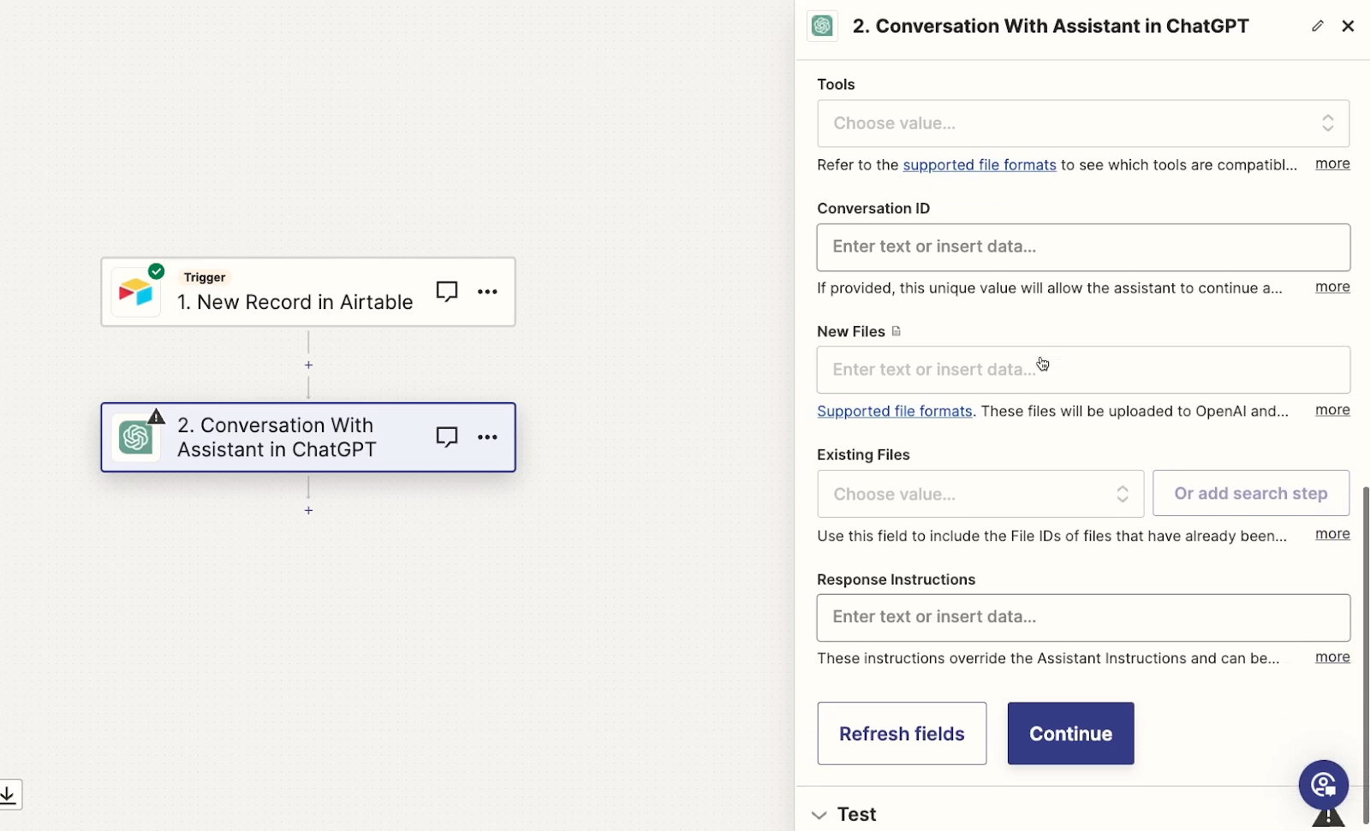Viewport: 1370px width, 831px height.
Task: Click Refresh fields button
Action: coord(902,733)
